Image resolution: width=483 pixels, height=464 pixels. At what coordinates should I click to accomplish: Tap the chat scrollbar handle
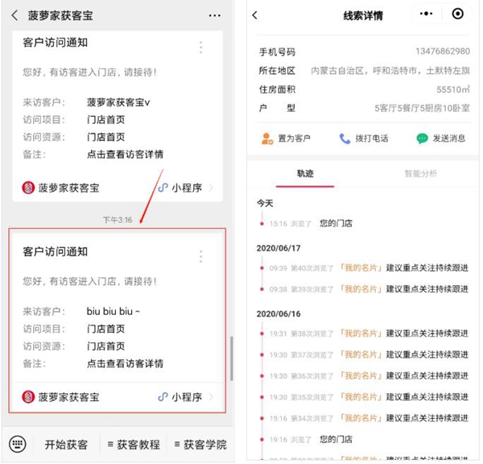point(232,358)
